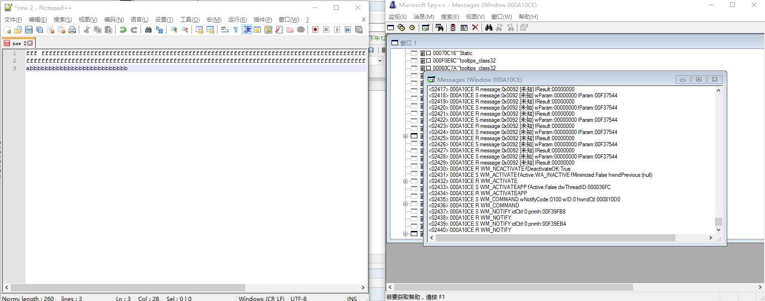Open 帮助(H) menu in Spy++
This screenshot has width=765, height=301.
pyautogui.click(x=528, y=16)
